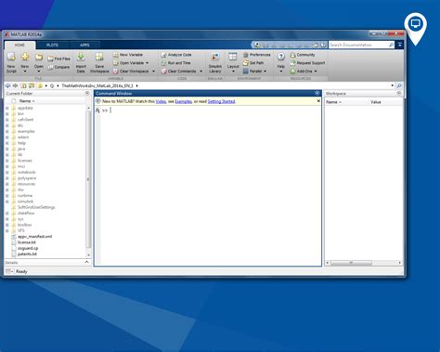Click Clear Commands

pyautogui.click(x=178, y=72)
